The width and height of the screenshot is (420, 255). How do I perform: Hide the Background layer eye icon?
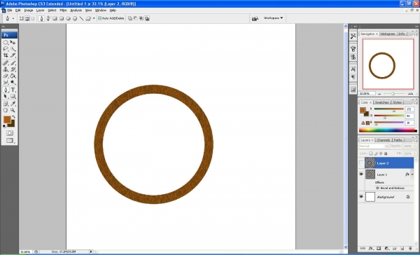(361, 197)
